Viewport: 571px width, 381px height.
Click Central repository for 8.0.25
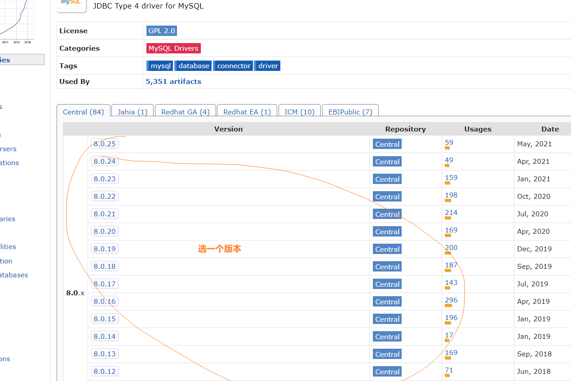tap(387, 144)
